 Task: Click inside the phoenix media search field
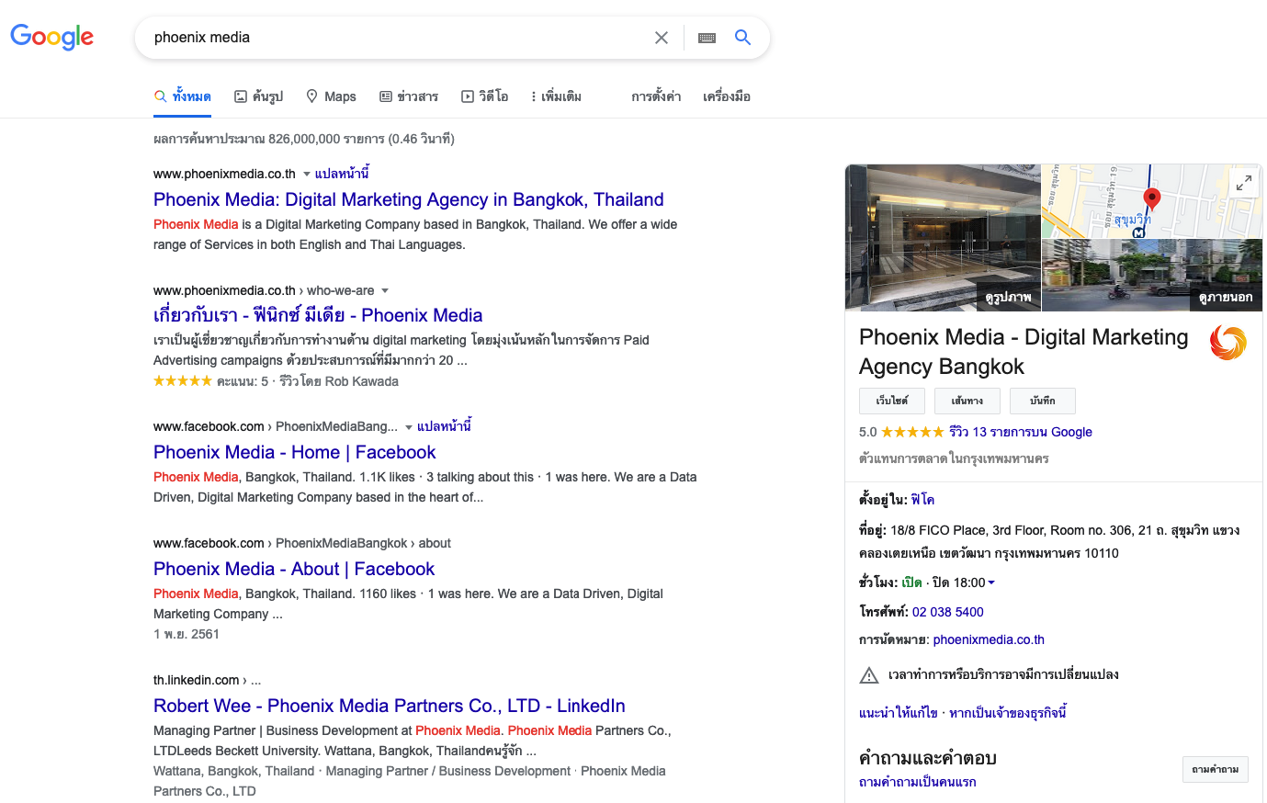pos(395,38)
